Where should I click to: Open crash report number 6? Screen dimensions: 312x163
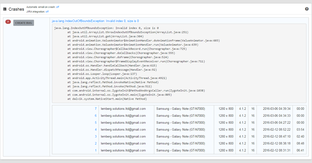96,116
